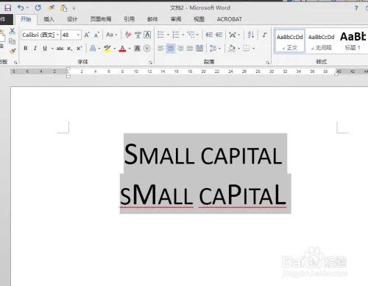The image size is (368, 286).
Task: Toggle Subscript formatting
Action: (x=70, y=49)
